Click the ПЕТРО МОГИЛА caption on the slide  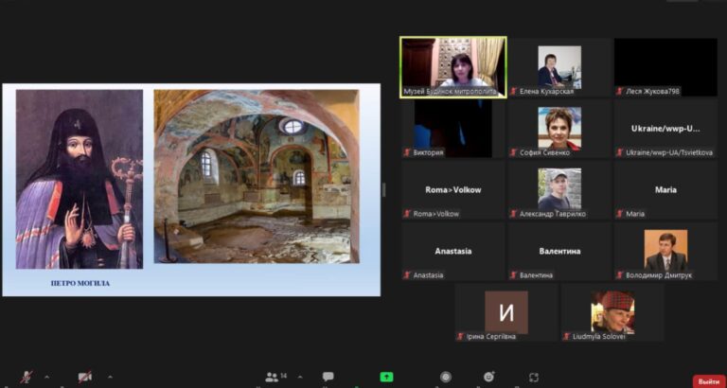coord(80,283)
